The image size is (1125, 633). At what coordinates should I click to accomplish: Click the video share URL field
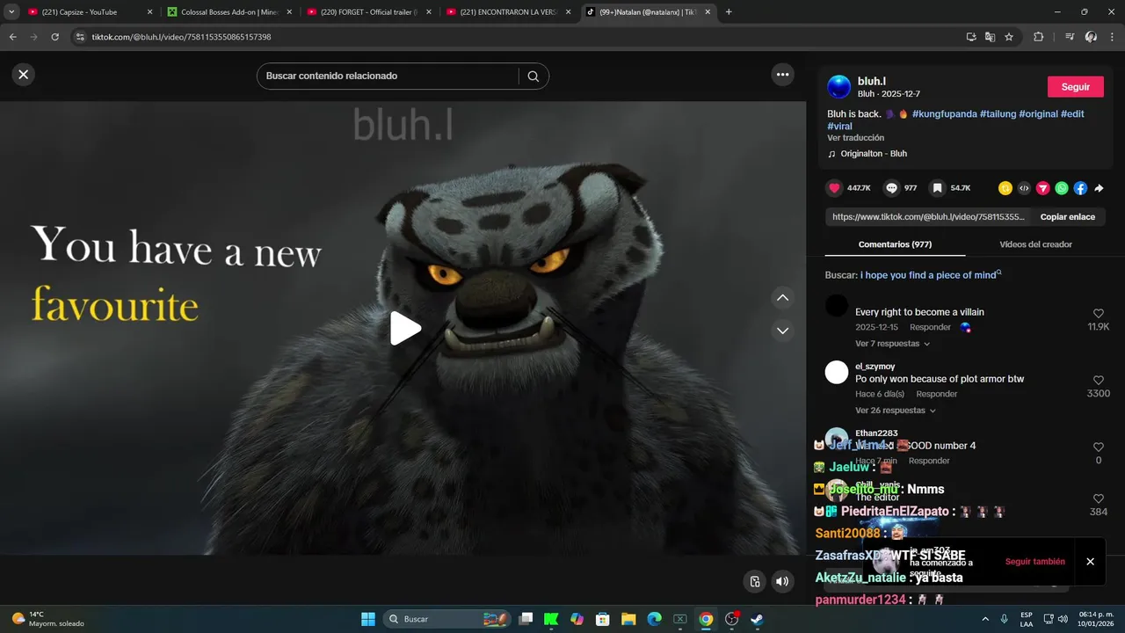coord(928,217)
